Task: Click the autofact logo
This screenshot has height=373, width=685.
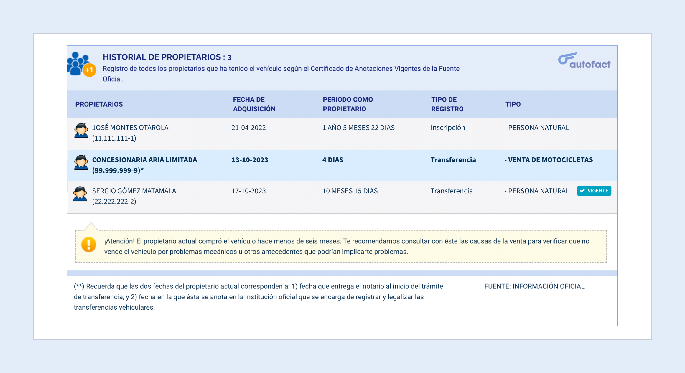Action: point(584,61)
